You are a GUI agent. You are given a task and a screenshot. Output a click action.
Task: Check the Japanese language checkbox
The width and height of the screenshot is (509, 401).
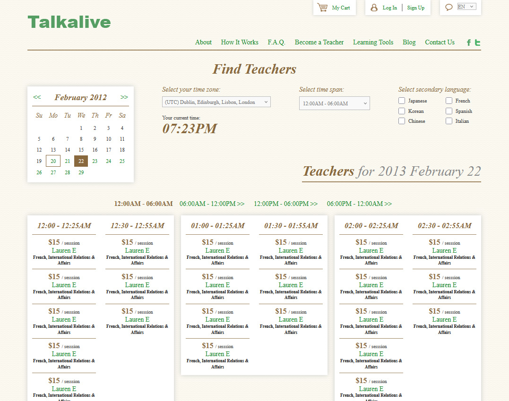point(402,101)
